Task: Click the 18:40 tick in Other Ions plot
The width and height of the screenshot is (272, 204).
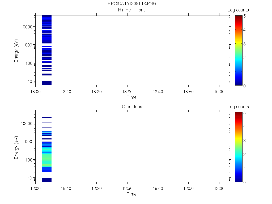Action: click(x=158, y=188)
